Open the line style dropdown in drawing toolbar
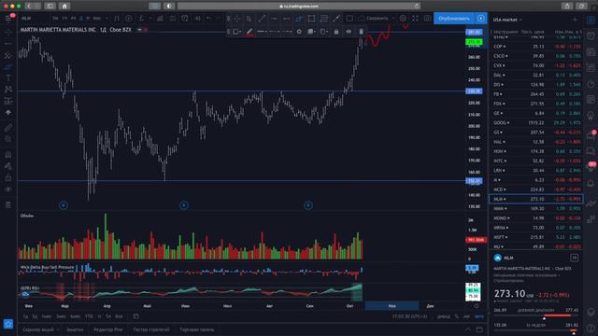The image size is (598, 336). [275, 32]
